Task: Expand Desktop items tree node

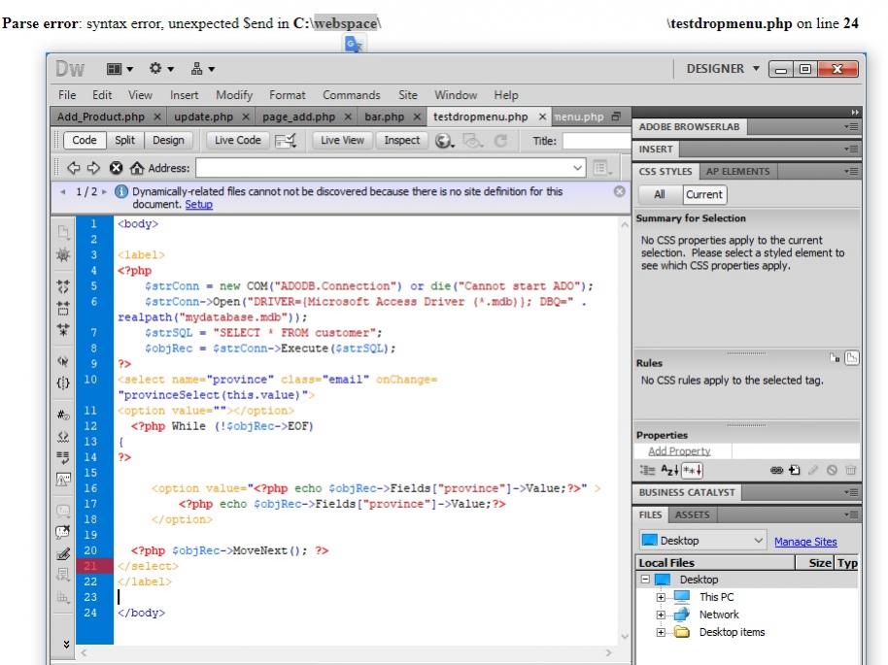Action: pyautogui.click(x=661, y=632)
